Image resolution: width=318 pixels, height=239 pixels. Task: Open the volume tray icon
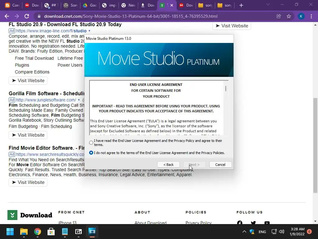[282, 232]
